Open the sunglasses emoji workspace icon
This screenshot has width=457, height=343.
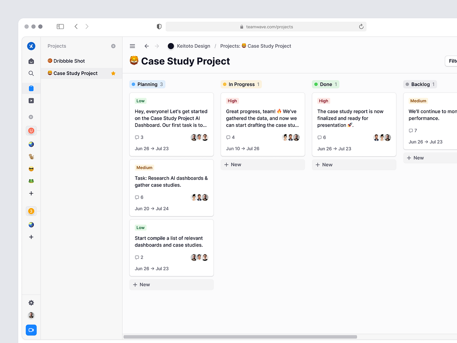coord(31,168)
